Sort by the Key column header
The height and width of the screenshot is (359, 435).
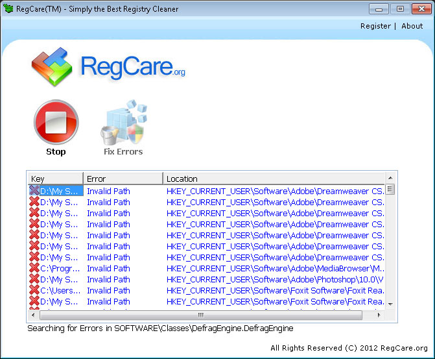point(56,179)
